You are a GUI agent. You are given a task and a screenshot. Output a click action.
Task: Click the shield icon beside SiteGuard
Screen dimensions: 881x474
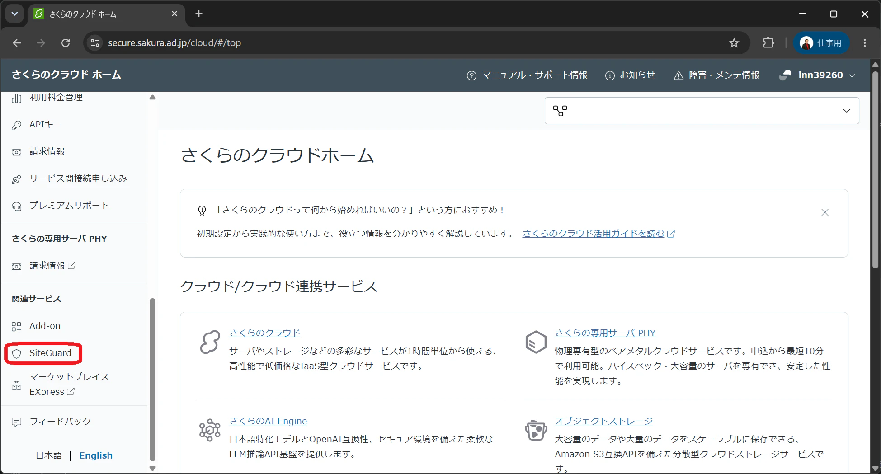(x=16, y=353)
